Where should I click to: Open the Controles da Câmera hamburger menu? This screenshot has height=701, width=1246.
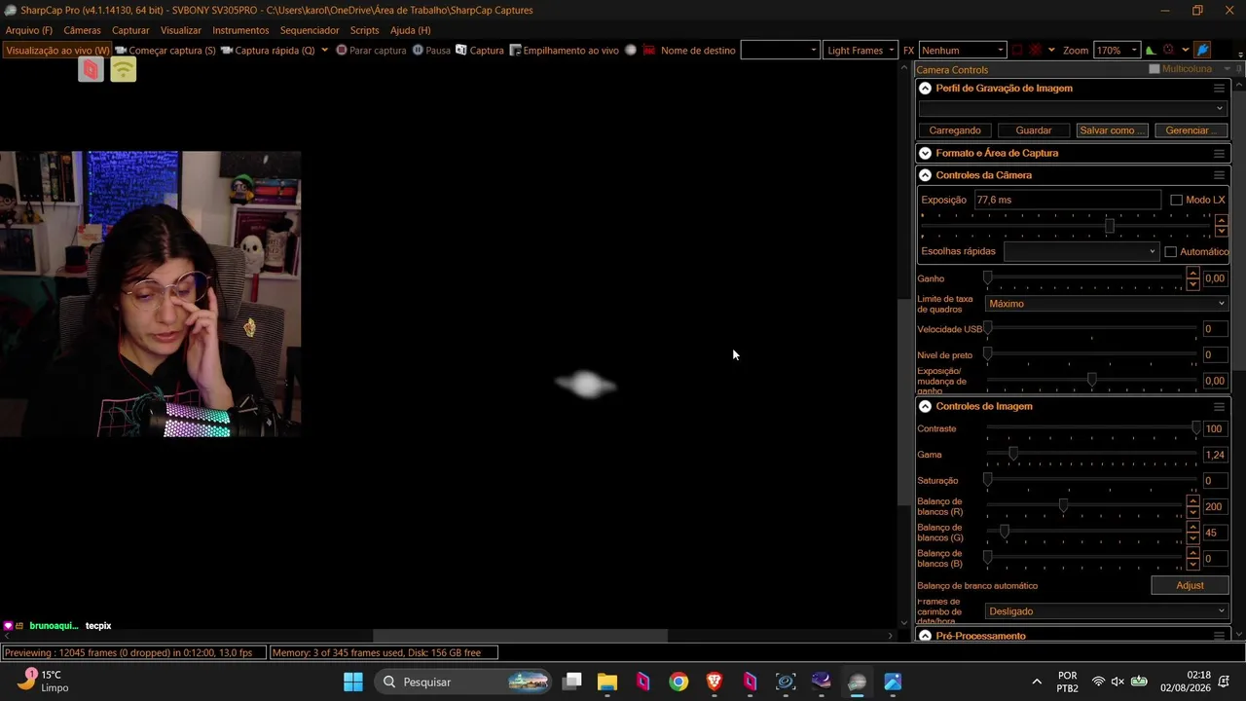[1219, 175]
